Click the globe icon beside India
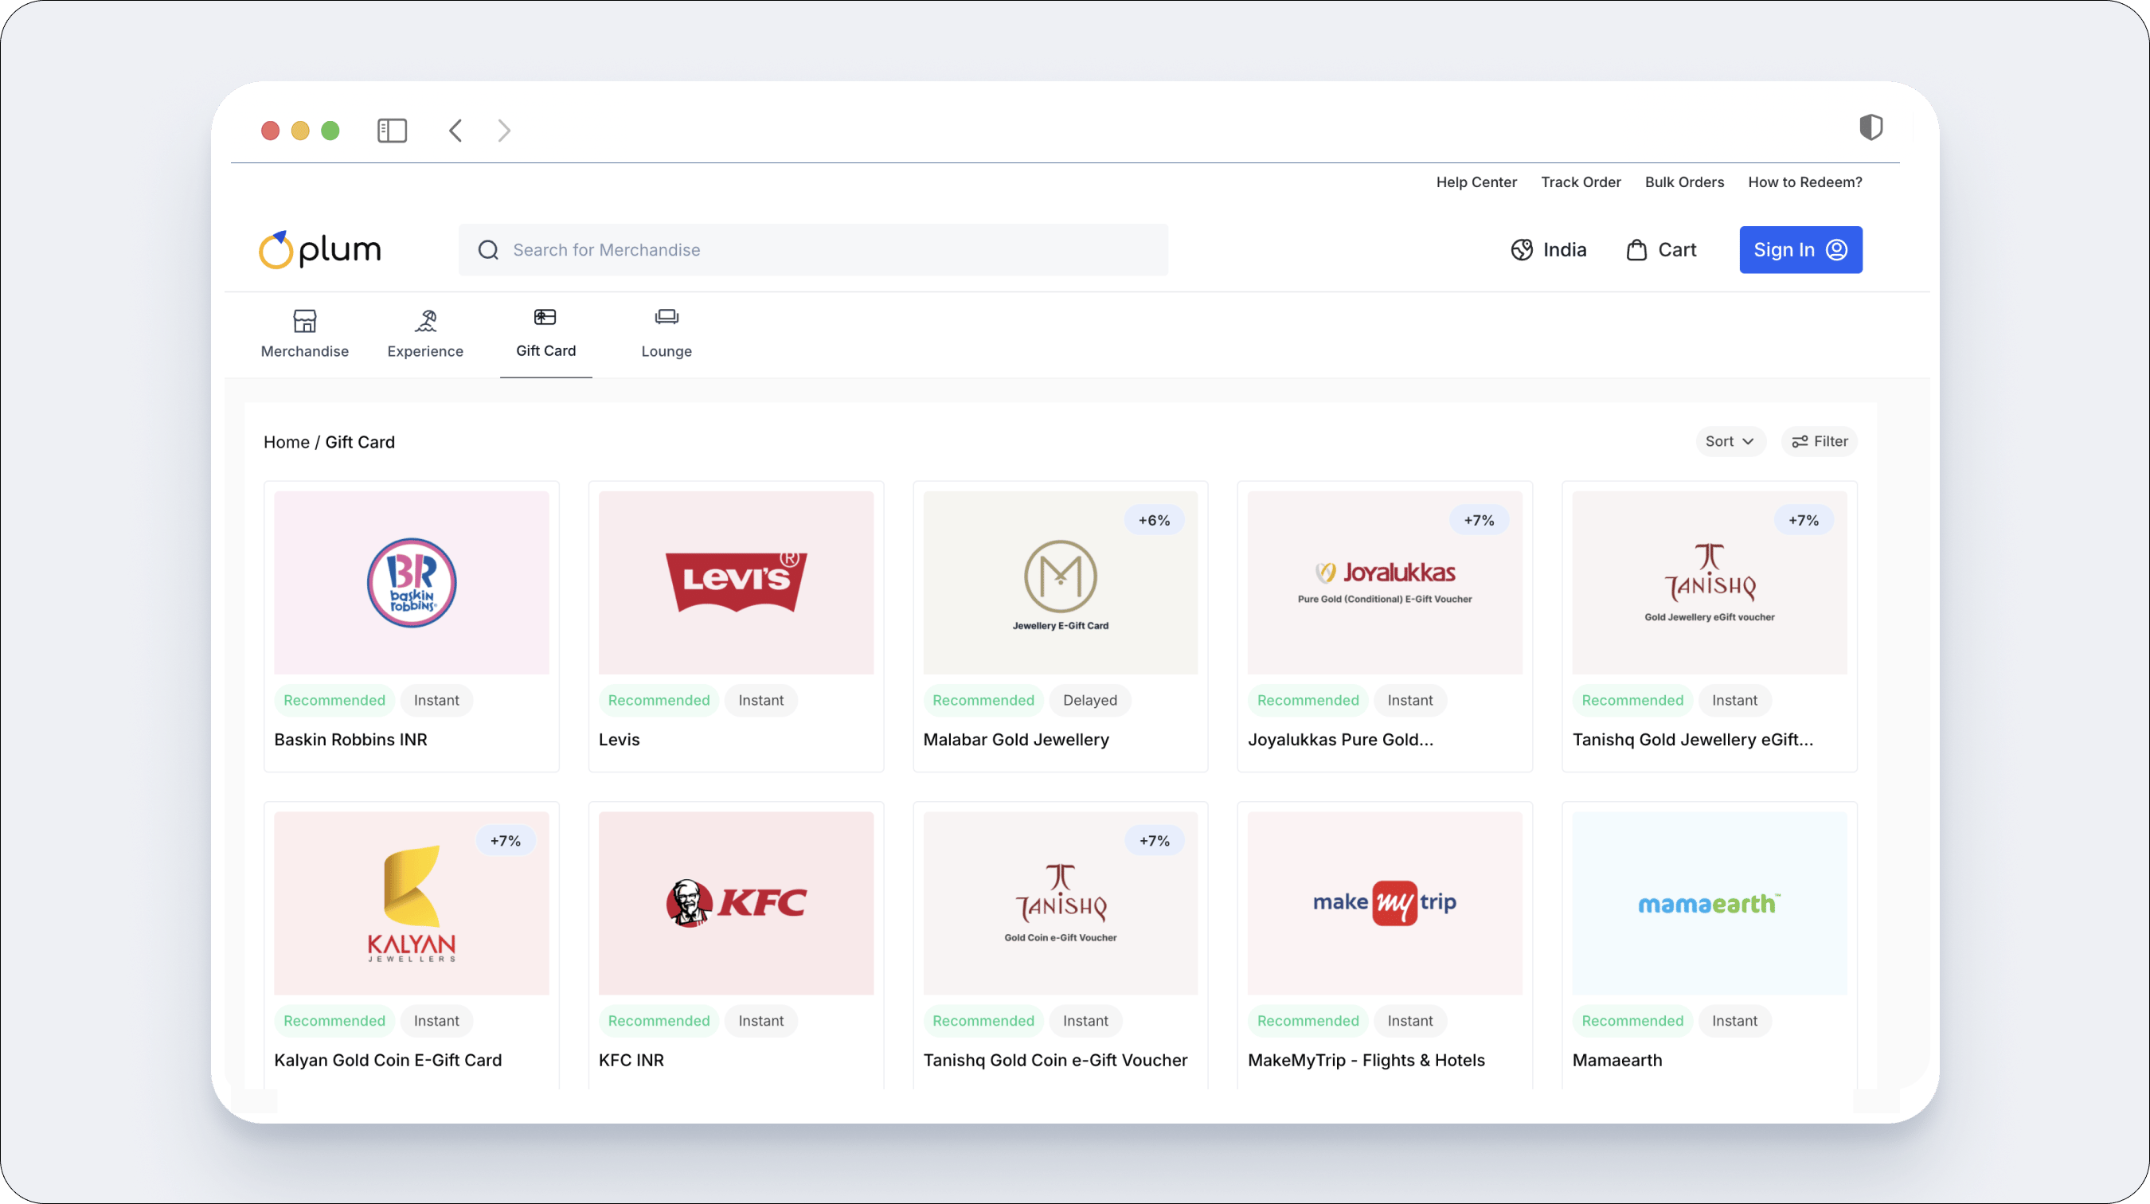Screen dimensions: 2150x1204 click(1522, 249)
